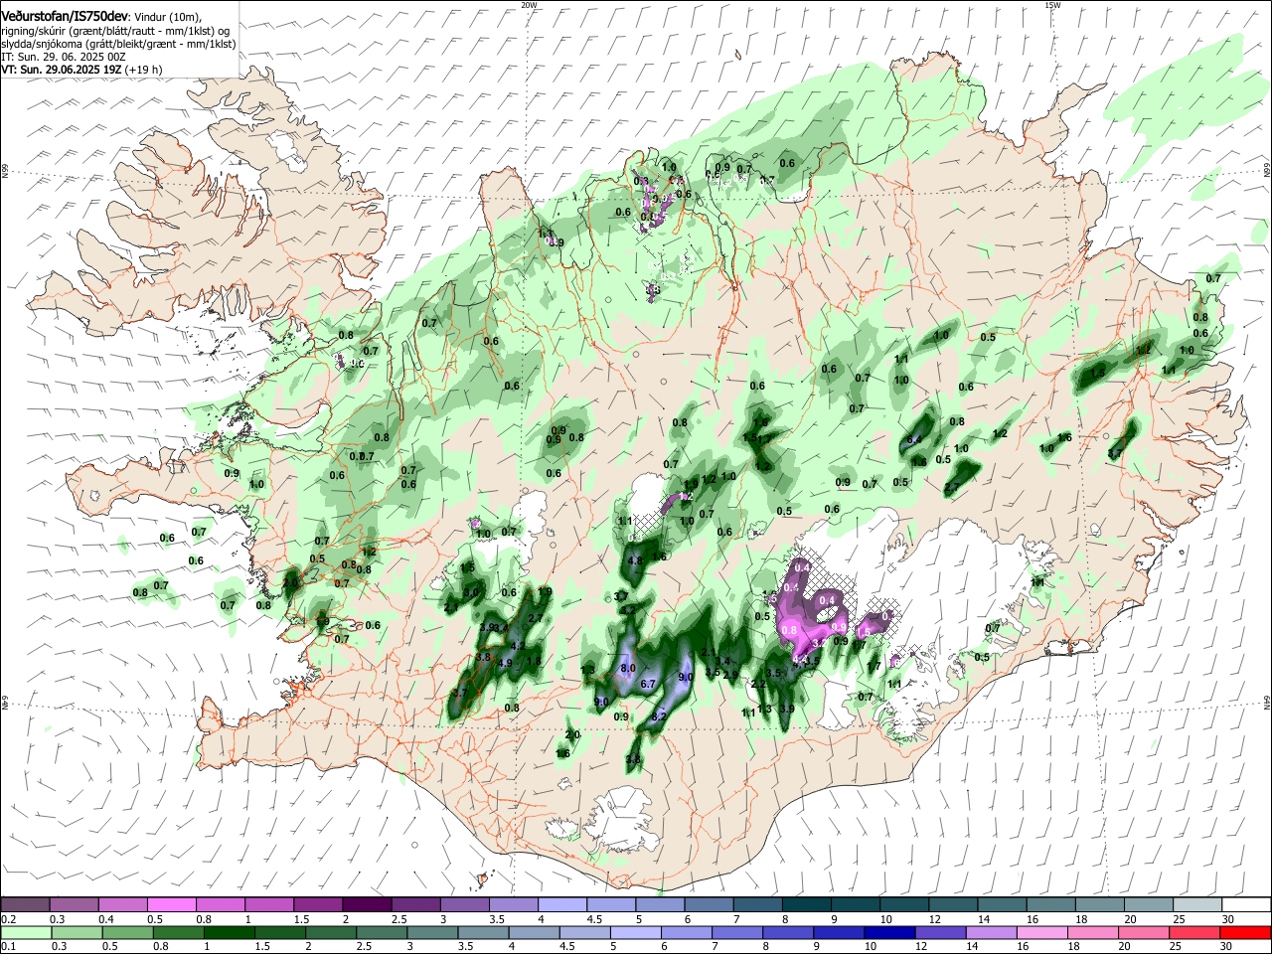Image resolution: width=1272 pixels, height=954 pixels.
Task: Click the "30" label under the red swatch
Action: 1225,947
